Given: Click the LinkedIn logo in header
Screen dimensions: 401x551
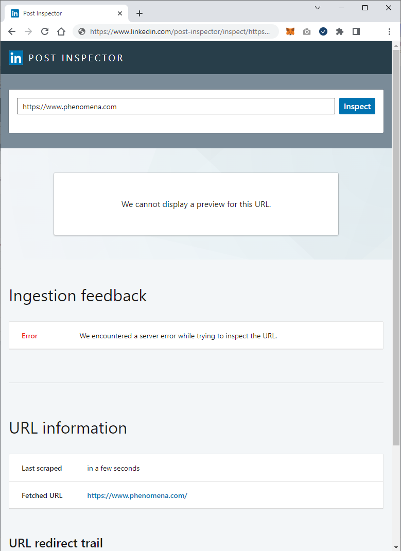Looking at the screenshot, I should click(x=16, y=58).
